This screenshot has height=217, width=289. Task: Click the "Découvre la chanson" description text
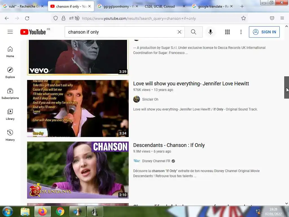[196, 173]
